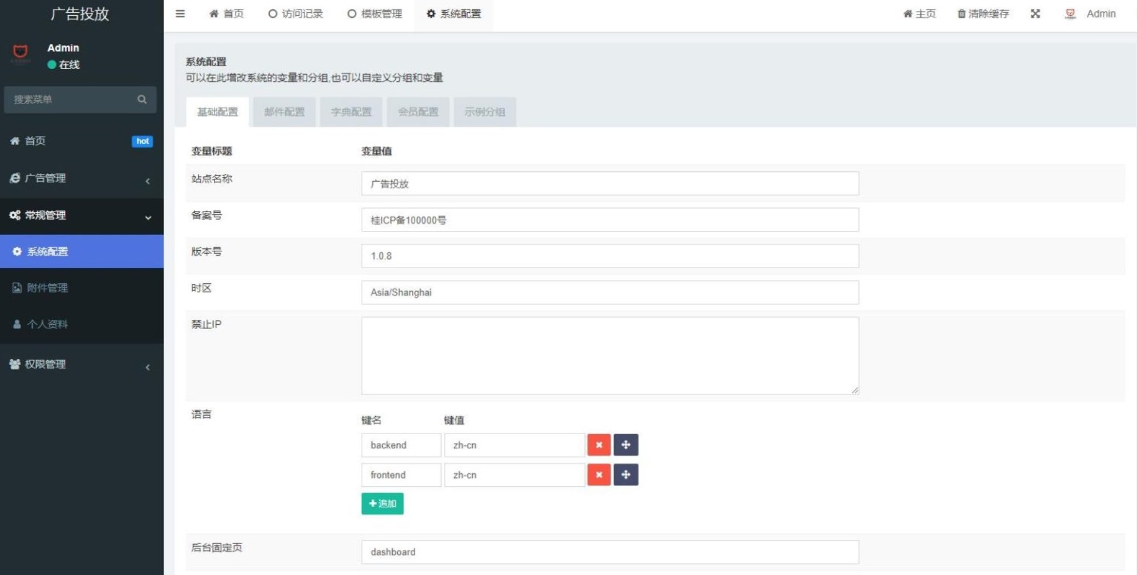Switch to the 邮件配置 tab
This screenshot has height=575, width=1137.
click(284, 112)
